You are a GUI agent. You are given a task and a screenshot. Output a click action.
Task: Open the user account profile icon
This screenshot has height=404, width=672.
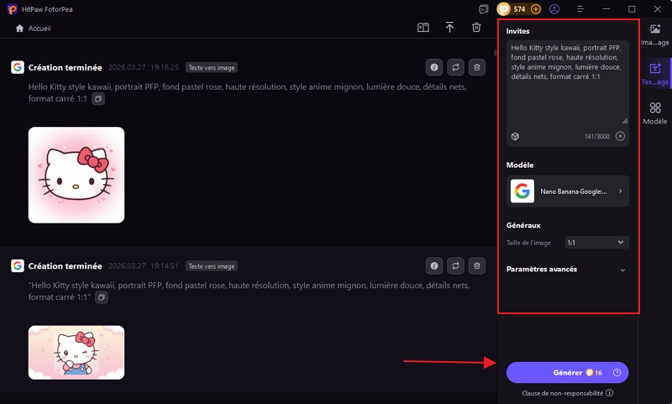pos(554,9)
